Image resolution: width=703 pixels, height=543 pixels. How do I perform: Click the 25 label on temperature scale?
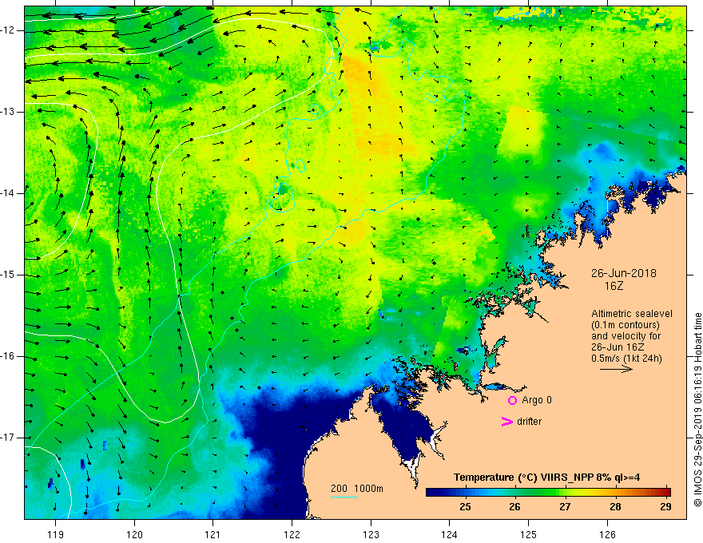(x=465, y=507)
